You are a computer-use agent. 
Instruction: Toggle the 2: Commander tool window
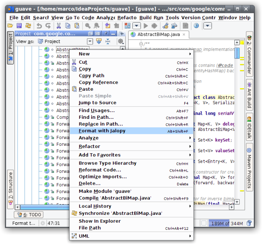[249, 54]
